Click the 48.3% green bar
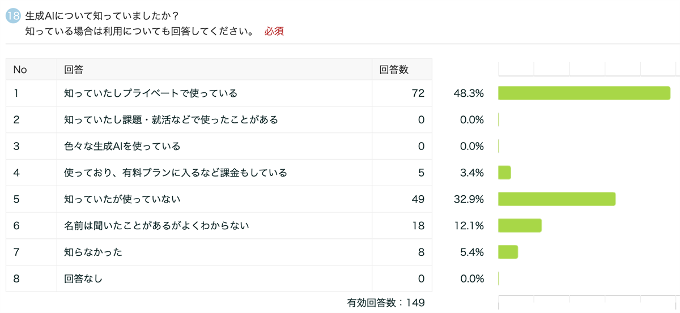Image resolution: width=680 pixels, height=313 pixels. click(584, 93)
